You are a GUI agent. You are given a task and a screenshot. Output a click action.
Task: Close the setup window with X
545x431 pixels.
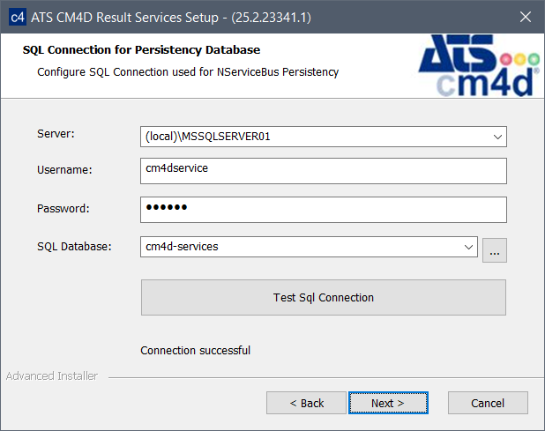(526, 17)
